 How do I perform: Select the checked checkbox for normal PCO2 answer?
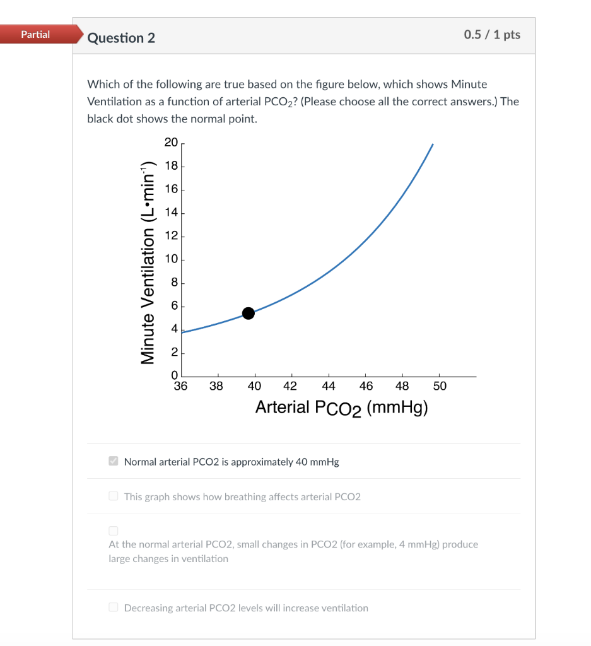(x=114, y=461)
